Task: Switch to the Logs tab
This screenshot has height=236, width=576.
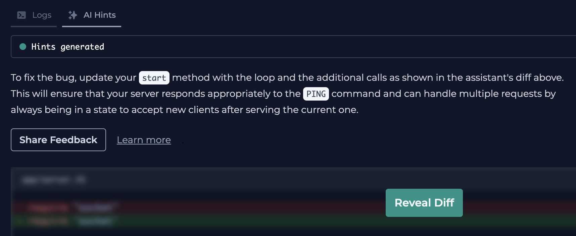Action: coord(34,15)
